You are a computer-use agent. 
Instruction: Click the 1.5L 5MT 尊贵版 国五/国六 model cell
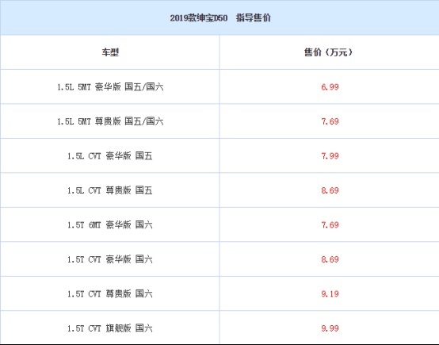[110, 121]
